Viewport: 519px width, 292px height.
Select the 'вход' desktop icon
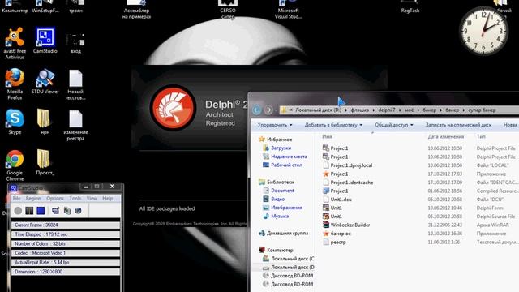coord(75,42)
